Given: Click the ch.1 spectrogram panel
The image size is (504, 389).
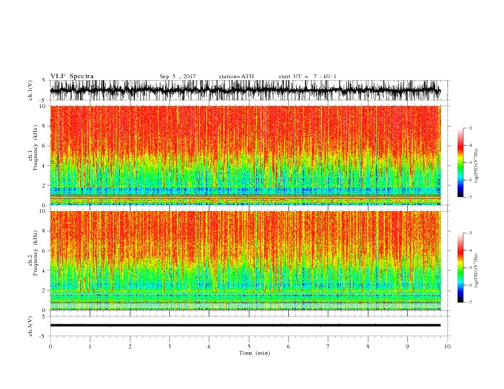Looking at the screenshot, I should (x=245, y=155).
